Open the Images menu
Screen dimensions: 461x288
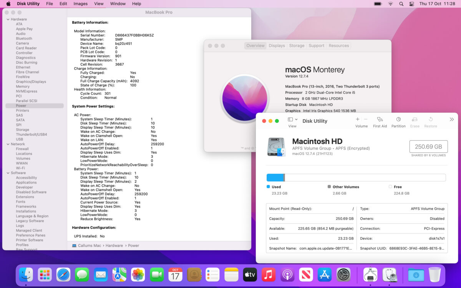click(x=81, y=3)
